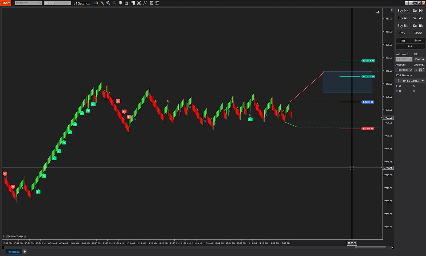Open the chart Properties list icon
This screenshot has height=256, width=426.
157,3
